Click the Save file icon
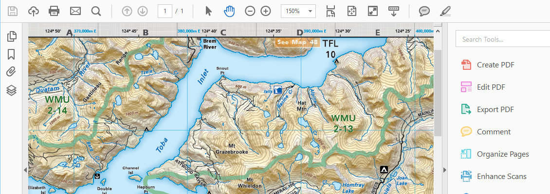This screenshot has width=550, height=194. click(13, 11)
